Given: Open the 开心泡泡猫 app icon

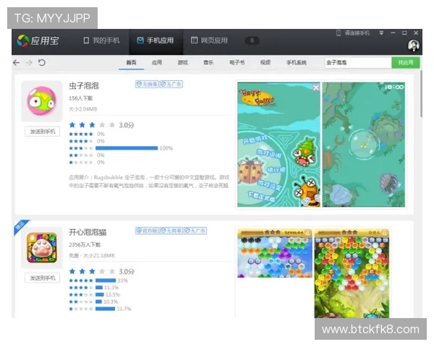Looking at the screenshot, I should (x=42, y=248).
